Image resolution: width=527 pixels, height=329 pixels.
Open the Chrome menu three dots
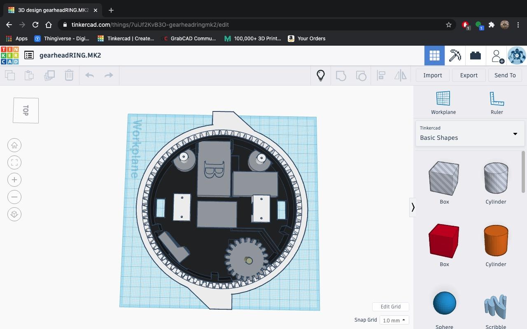point(519,25)
